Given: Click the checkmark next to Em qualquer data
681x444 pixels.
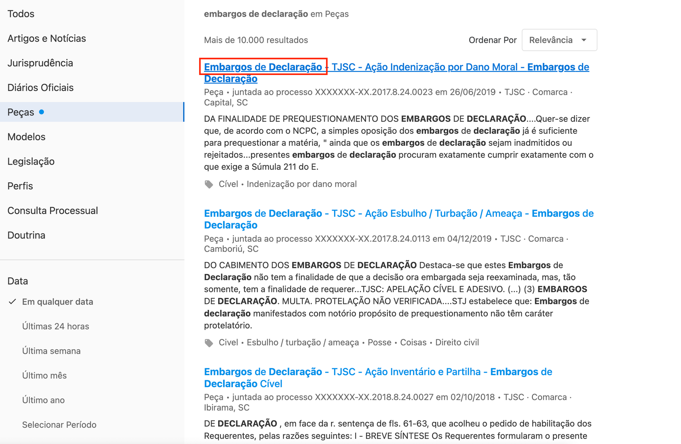Looking at the screenshot, I should coord(13,302).
